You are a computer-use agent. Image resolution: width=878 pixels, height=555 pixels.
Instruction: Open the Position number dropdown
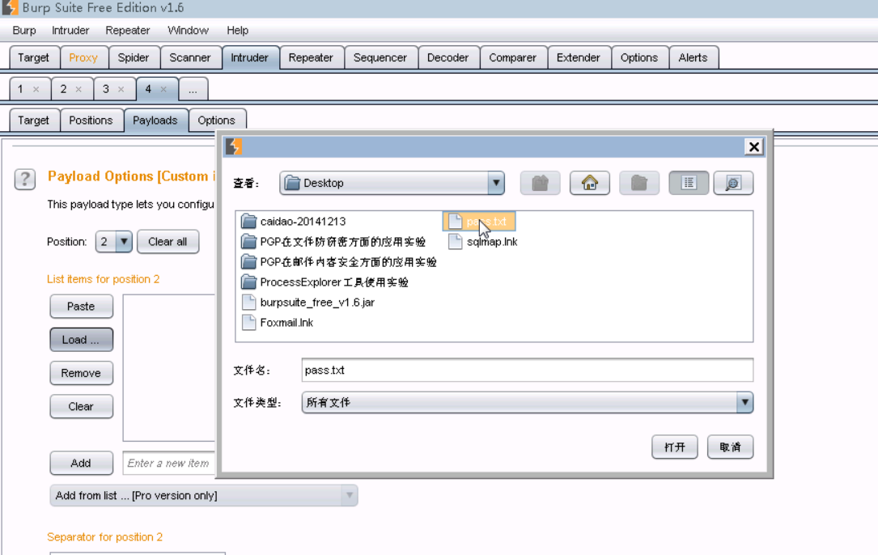click(124, 241)
